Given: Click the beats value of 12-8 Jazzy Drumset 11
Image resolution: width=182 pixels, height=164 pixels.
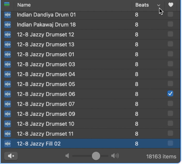Looking at the screenshot, I should coord(137,134).
